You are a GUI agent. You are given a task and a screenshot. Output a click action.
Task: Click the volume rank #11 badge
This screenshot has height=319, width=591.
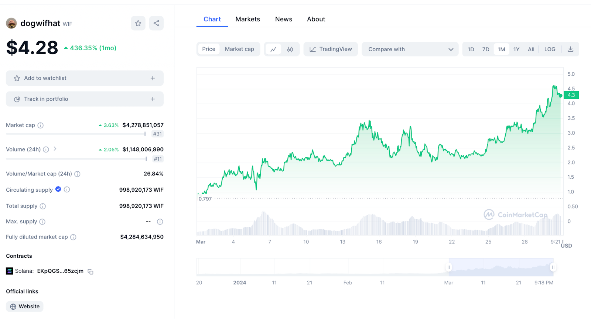point(158,159)
